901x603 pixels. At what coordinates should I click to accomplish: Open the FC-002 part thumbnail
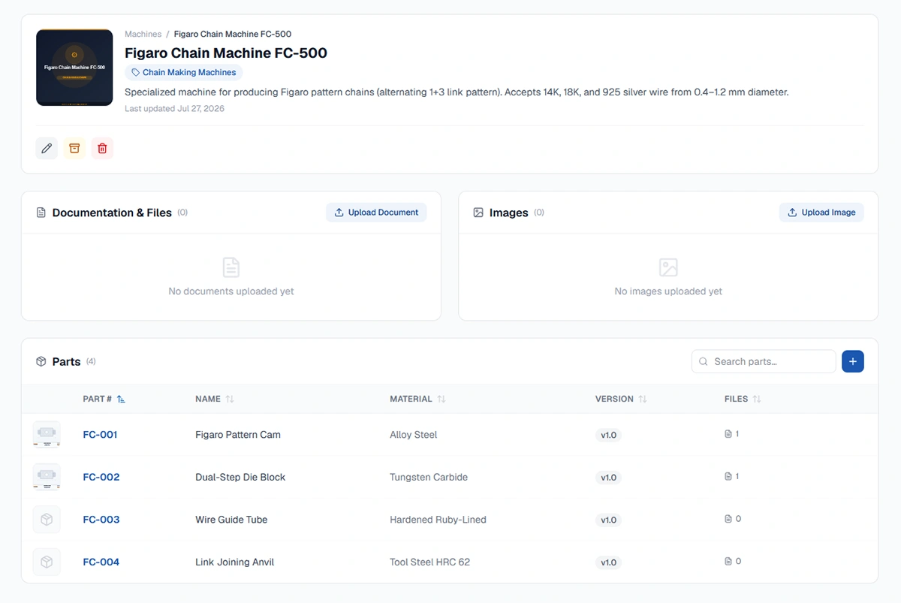pyautogui.click(x=47, y=477)
